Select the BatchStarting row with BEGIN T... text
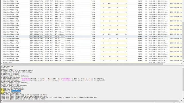The image size is (184, 103). tap(91, 27)
